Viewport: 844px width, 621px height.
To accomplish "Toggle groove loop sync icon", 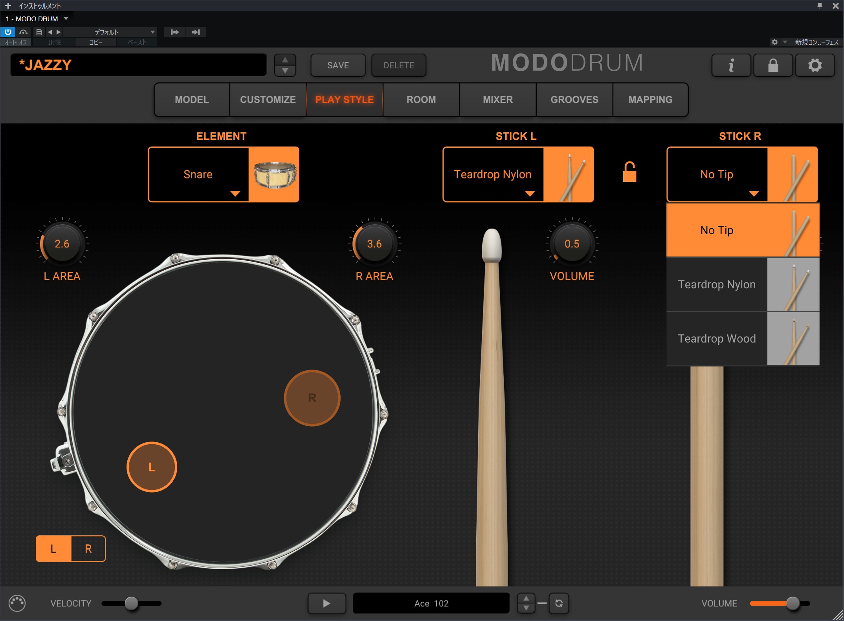I will [559, 603].
